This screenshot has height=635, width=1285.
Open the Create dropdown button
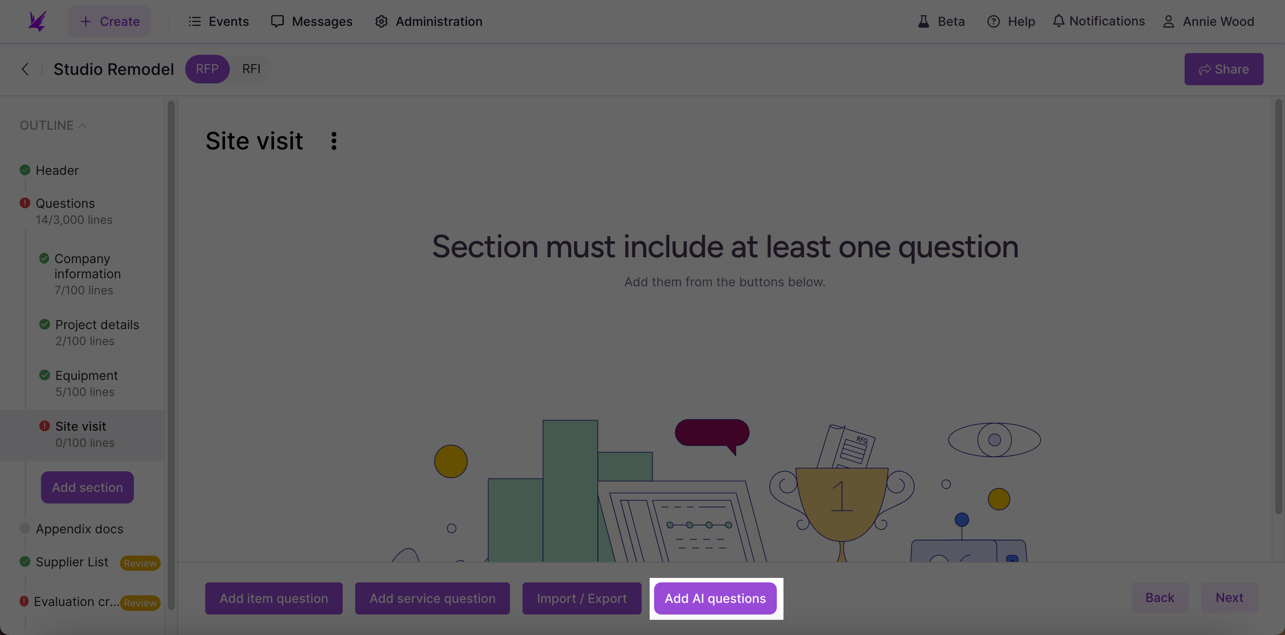coord(109,21)
